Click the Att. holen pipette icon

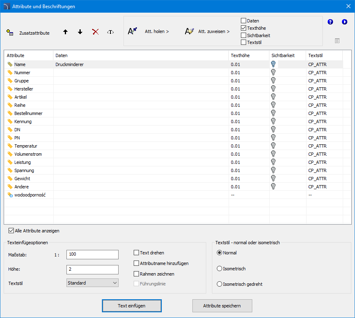pyautogui.click(x=132, y=31)
